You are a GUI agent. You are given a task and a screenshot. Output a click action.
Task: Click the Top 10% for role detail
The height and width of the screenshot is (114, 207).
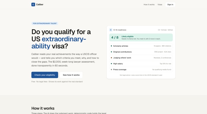point(165,64)
